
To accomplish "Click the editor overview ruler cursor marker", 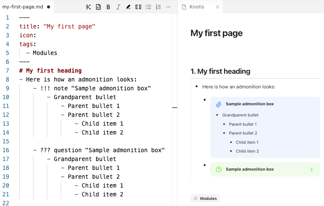I will [174, 108].
